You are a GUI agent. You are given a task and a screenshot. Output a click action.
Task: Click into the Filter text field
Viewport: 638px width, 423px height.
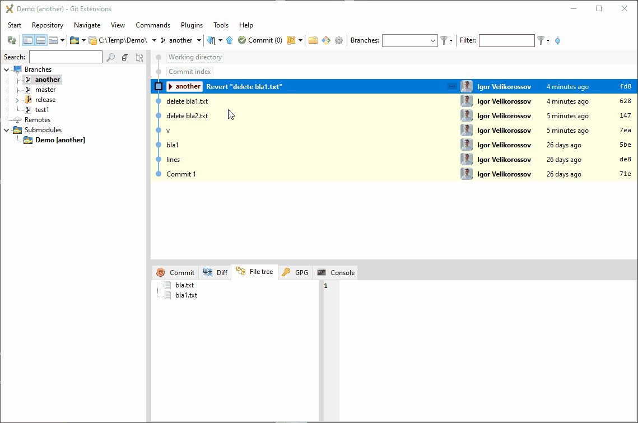click(506, 40)
